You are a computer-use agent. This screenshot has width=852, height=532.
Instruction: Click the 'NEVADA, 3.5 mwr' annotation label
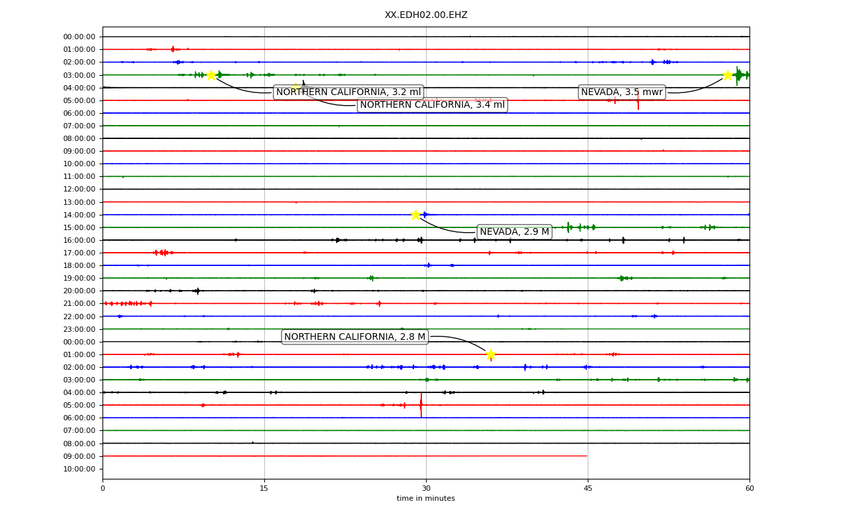pos(622,92)
